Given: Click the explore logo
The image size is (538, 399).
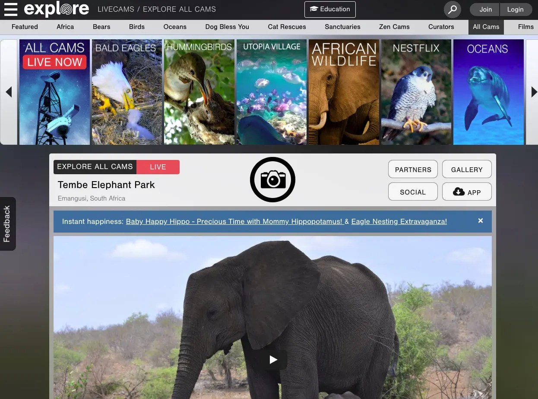Looking at the screenshot, I should [56, 9].
